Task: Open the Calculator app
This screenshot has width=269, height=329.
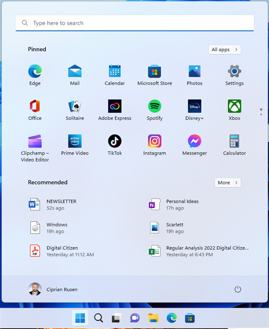Action: pos(234,145)
